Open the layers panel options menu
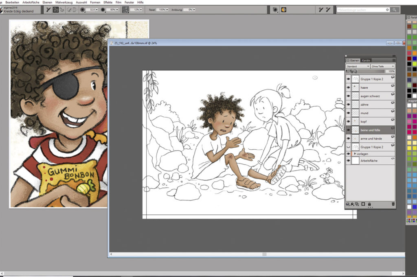 [x=394, y=60]
